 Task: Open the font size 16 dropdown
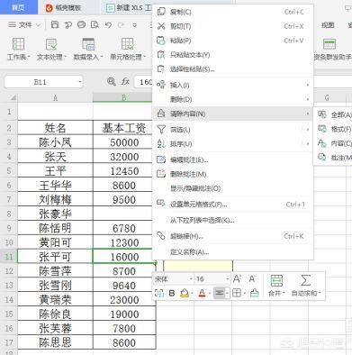click(x=228, y=279)
